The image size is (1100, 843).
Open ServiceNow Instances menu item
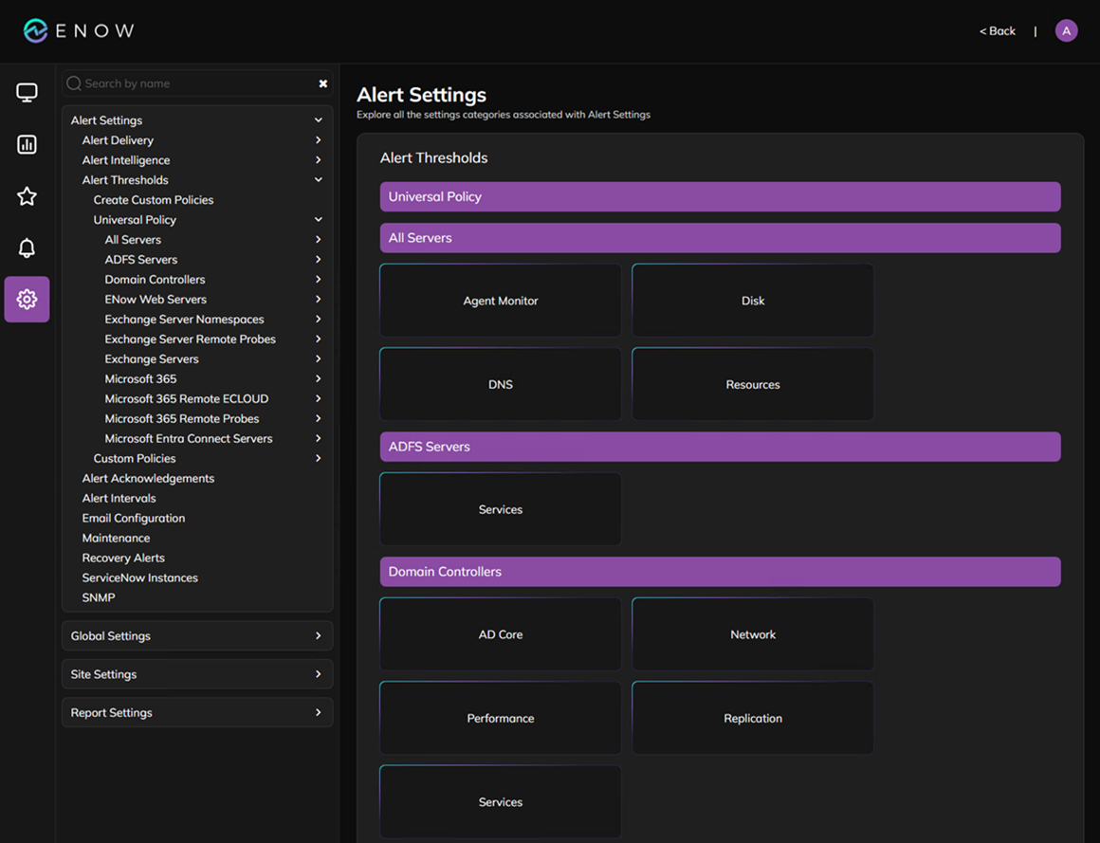pos(140,578)
